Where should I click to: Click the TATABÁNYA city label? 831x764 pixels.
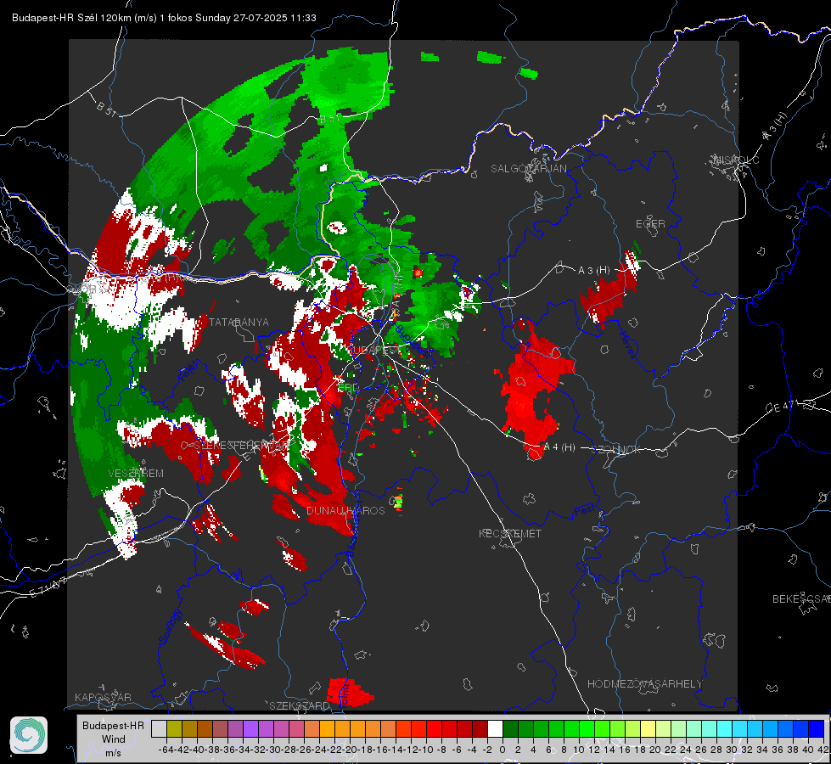tap(239, 322)
